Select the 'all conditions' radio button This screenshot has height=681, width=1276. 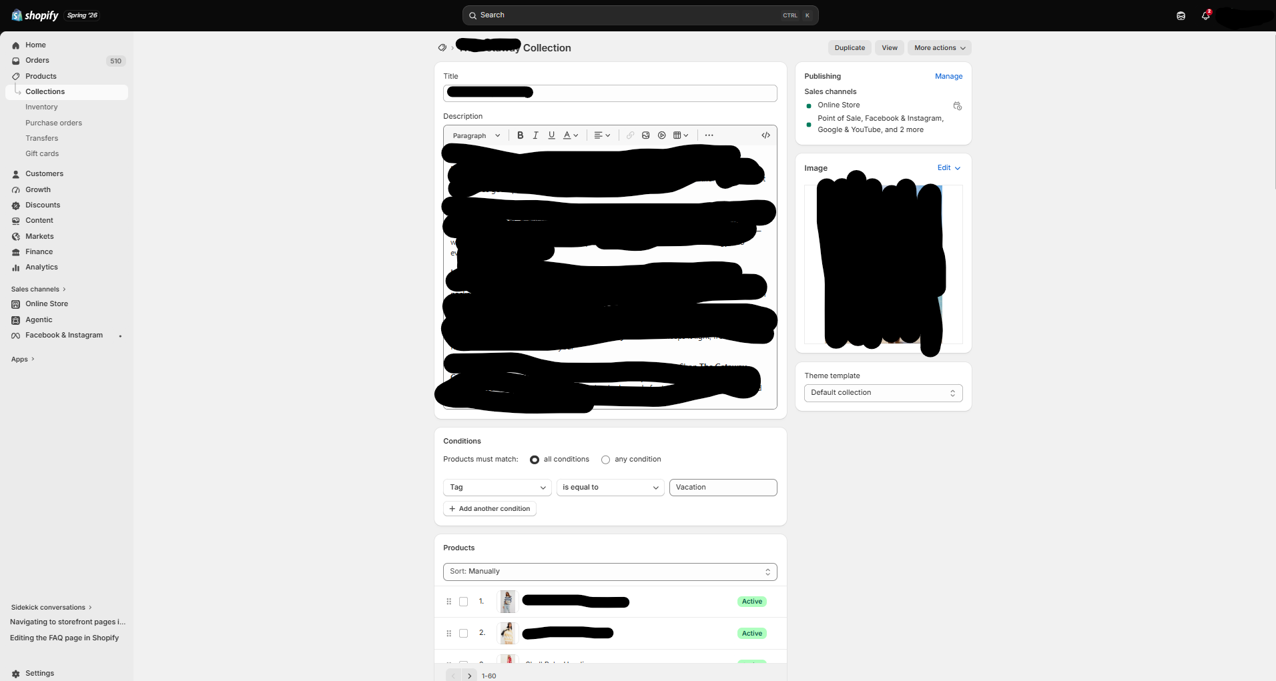[535, 460]
